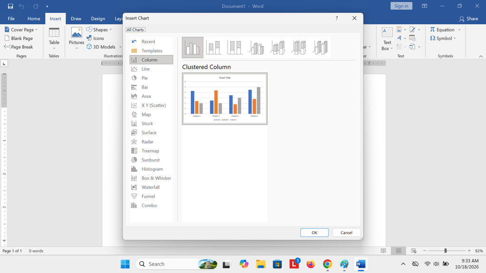Open File Explorer from taskbar

(x=261, y=264)
